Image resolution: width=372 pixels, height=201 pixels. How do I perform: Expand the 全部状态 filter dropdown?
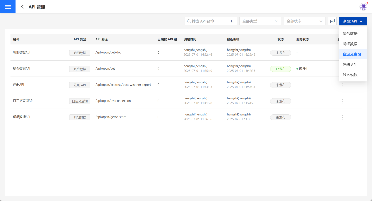[x=304, y=21]
